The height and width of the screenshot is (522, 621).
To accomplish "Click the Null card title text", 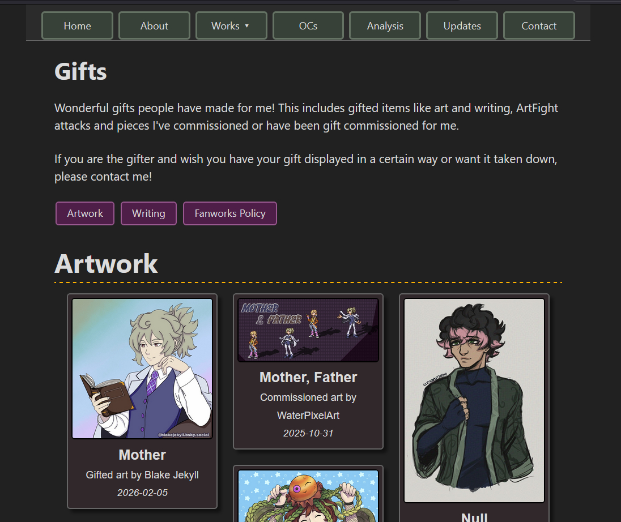I will [x=474, y=517].
